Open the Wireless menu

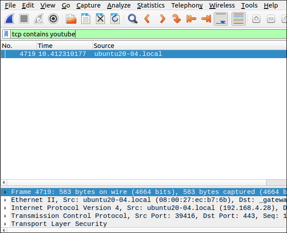pos(222,5)
